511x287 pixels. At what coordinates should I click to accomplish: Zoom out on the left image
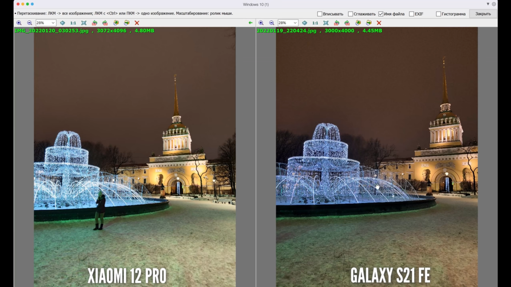click(30, 23)
